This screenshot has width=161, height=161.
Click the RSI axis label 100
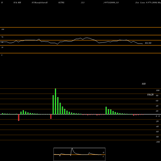[x=3, y=29]
